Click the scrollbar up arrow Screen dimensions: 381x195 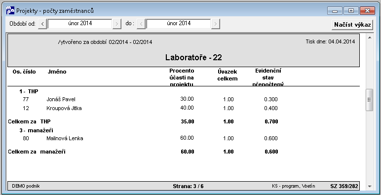[370, 38]
